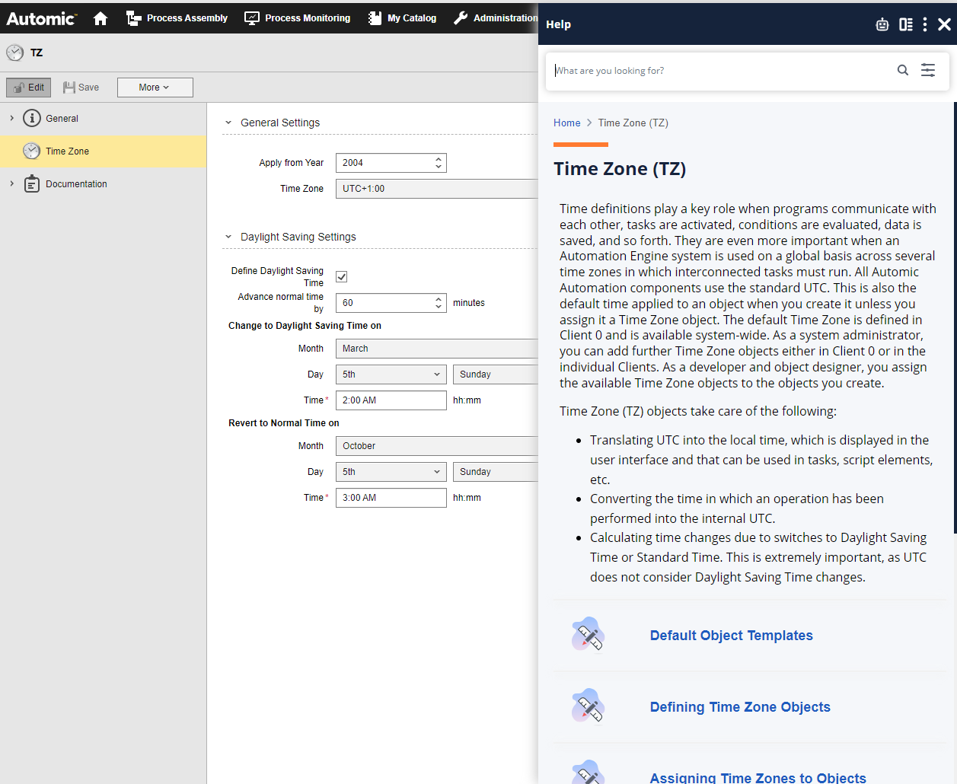This screenshot has height=784, width=957.
Task: Expand the General tree item
Action: coord(12,118)
